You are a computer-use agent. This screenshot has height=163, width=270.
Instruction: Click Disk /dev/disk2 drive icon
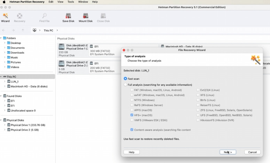coord(62,64)
